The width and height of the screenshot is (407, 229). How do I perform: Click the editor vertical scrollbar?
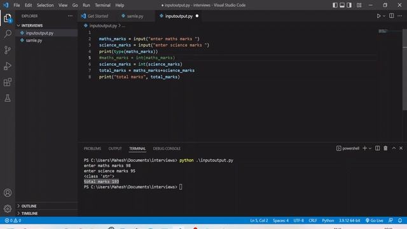point(404,69)
